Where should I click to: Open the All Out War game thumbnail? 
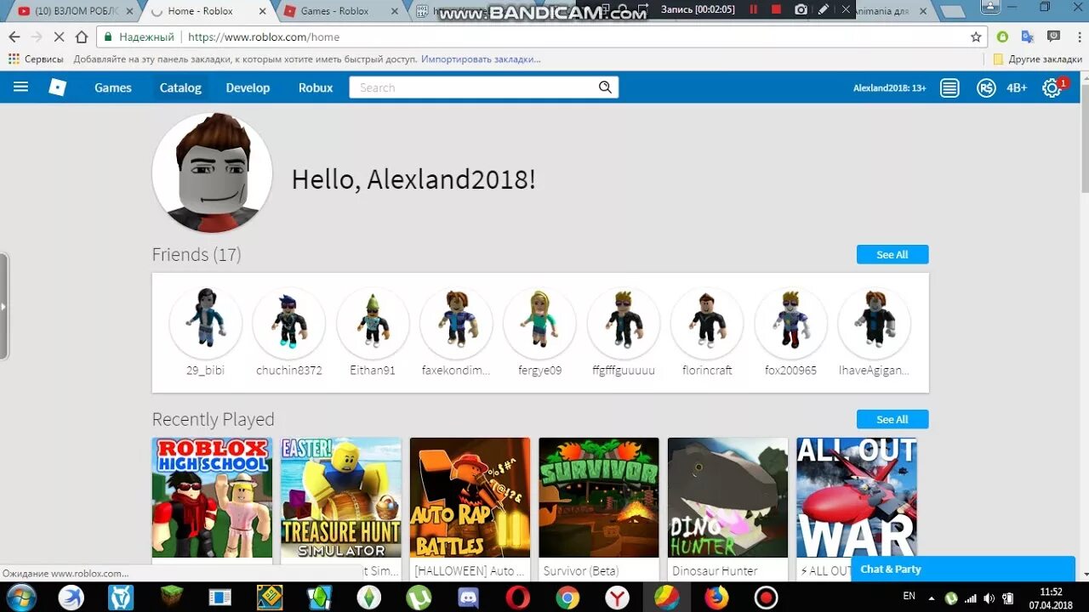click(x=857, y=497)
